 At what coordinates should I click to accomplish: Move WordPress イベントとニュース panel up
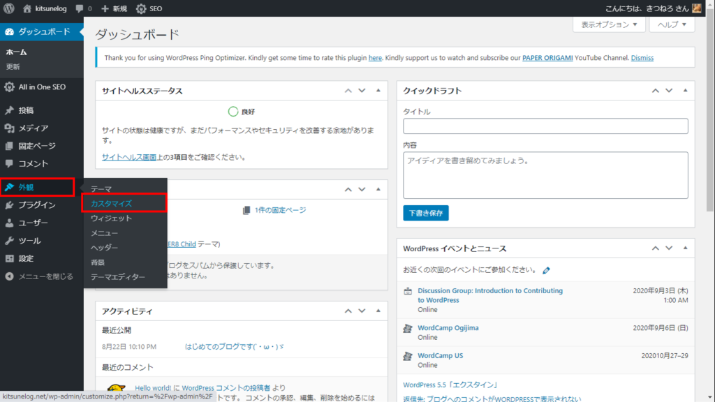click(x=655, y=248)
